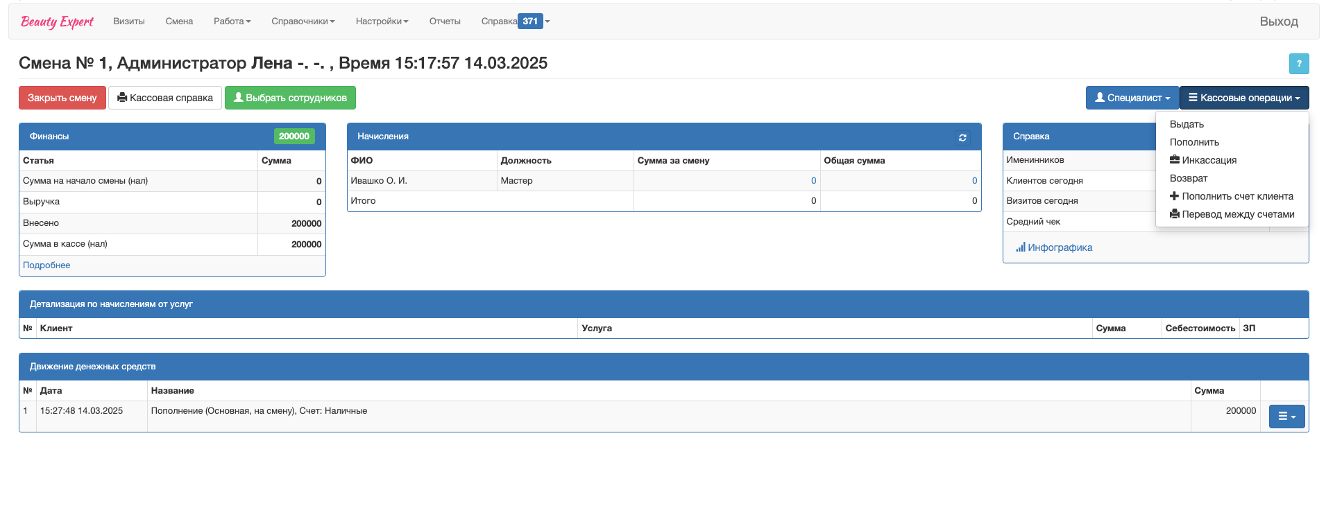Screen dimensions: 1326x517
Task: Click the 200000 green finance badge
Action: (x=294, y=137)
